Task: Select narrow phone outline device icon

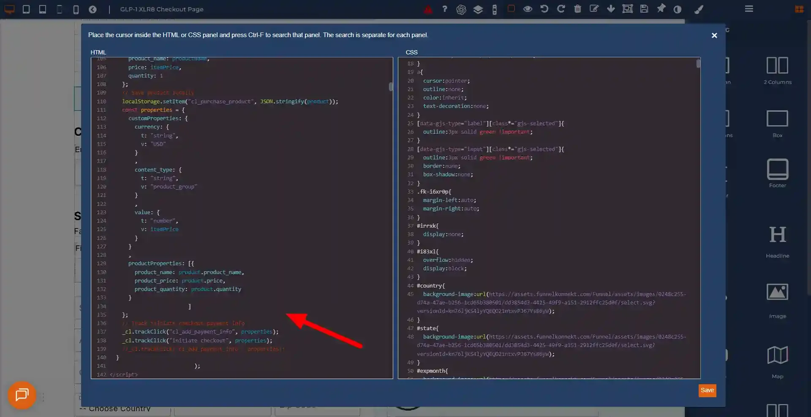Action: click(60, 9)
